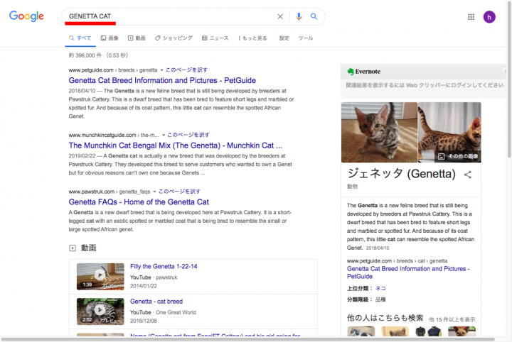Open the ショッピング tab

coord(174,38)
